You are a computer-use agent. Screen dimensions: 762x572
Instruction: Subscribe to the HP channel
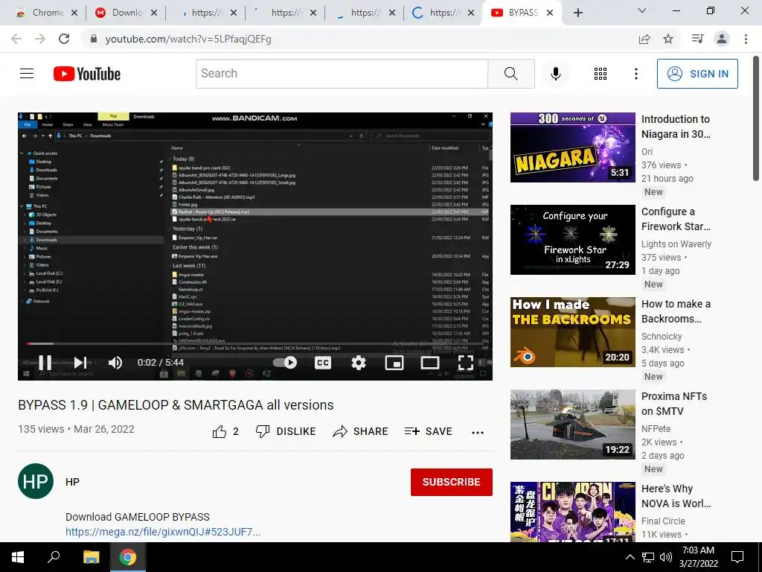452,482
